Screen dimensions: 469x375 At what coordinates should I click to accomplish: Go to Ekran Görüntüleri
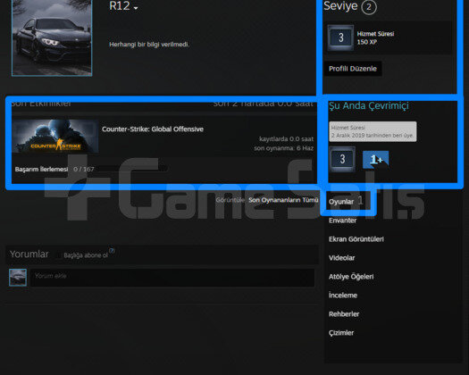click(x=356, y=239)
